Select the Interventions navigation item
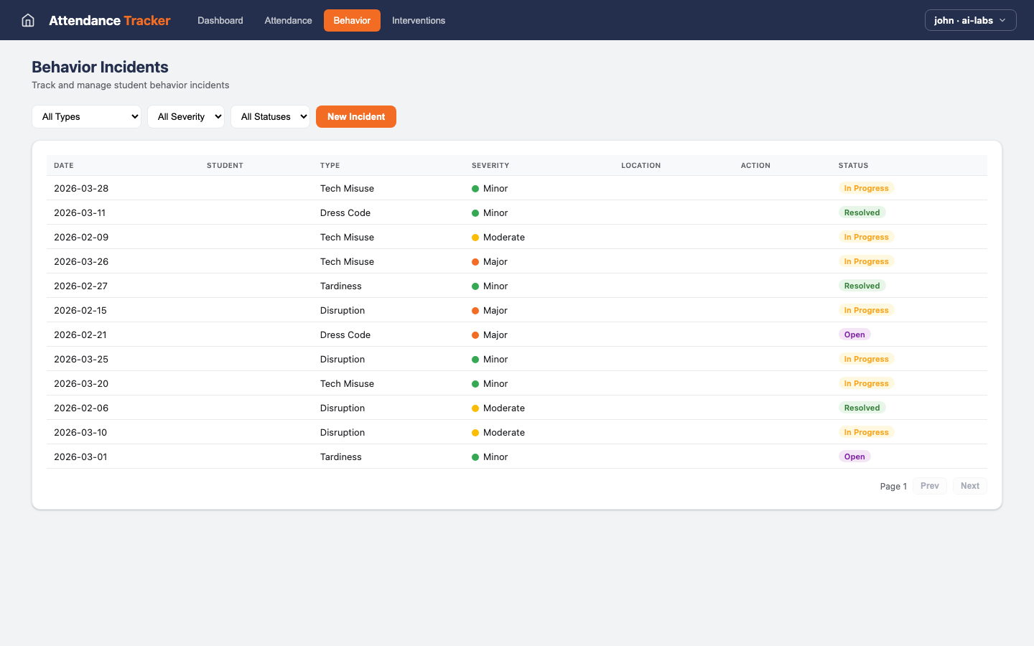The height and width of the screenshot is (646, 1034). 419,20
